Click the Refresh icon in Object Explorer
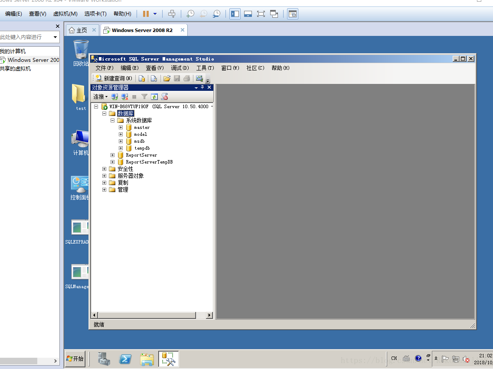 [x=154, y=96]
